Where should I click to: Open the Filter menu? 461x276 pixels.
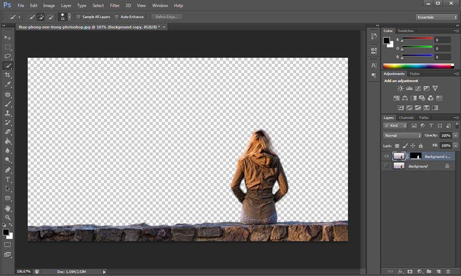pos(115,5)
